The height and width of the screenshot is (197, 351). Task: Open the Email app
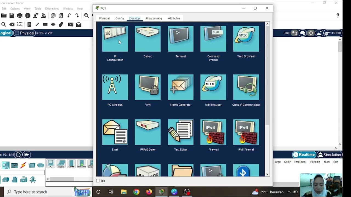pos(115,132)
